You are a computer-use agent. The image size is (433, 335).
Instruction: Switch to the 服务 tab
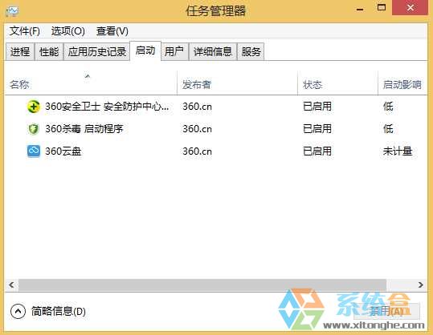pyautogui.click(x=251, y=51)
